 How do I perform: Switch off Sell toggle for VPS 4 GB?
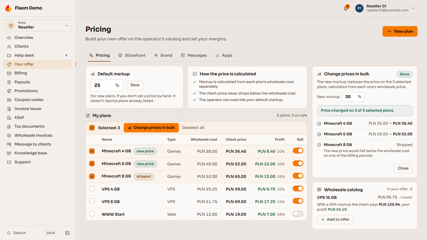click(x=298, y=189)
